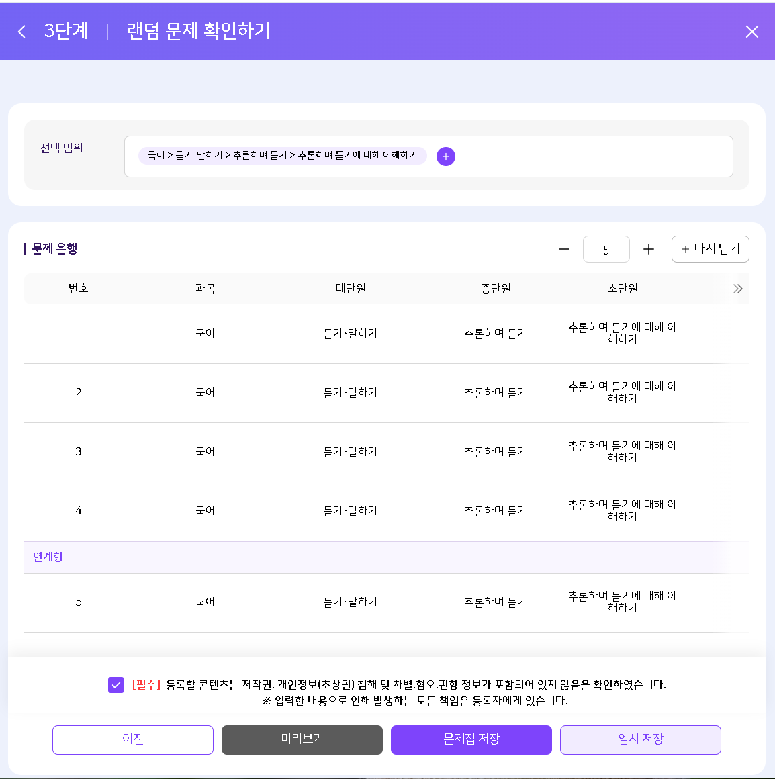Select question row number 1
Screen dimensions: 775x779
click(x=387, y=333)
